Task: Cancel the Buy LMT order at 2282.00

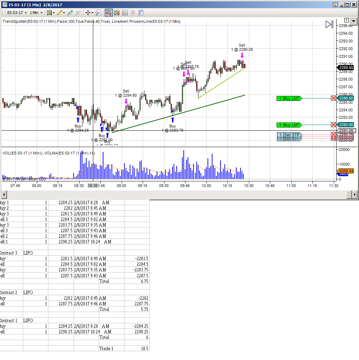Action: (333, 125)
